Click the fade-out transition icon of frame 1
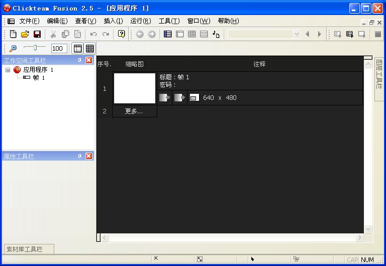Viewport: 386px width, 266px height. (x=179, y=97)
